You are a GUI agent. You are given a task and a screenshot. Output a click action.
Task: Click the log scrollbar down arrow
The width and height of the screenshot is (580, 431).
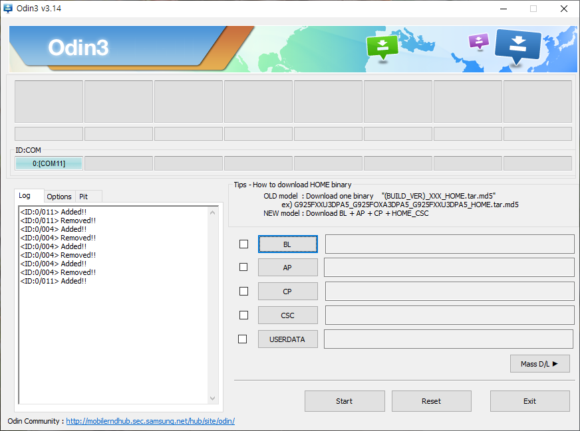[212, 398]
